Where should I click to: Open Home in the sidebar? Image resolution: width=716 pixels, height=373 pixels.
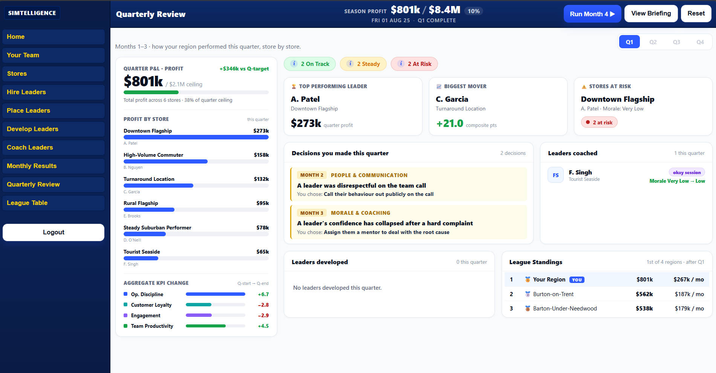(54, 37)
